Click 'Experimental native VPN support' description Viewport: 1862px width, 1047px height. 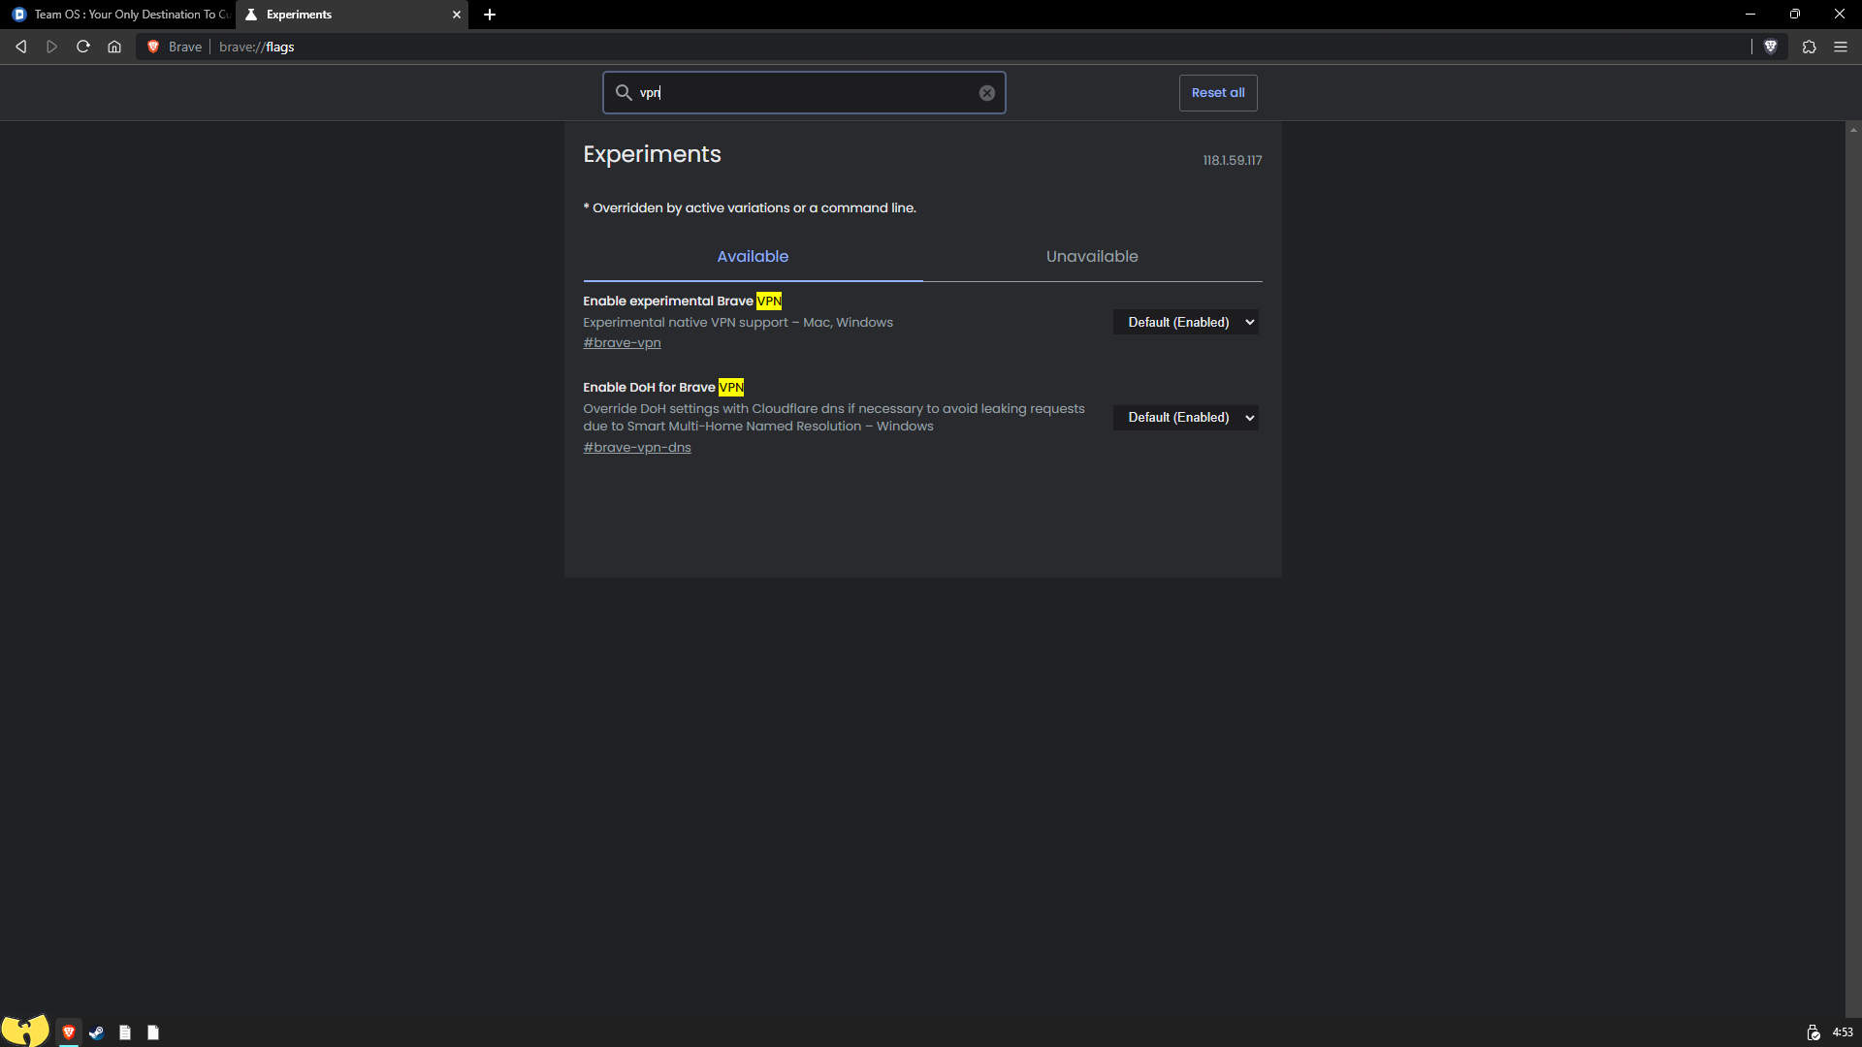coord(738,323)
